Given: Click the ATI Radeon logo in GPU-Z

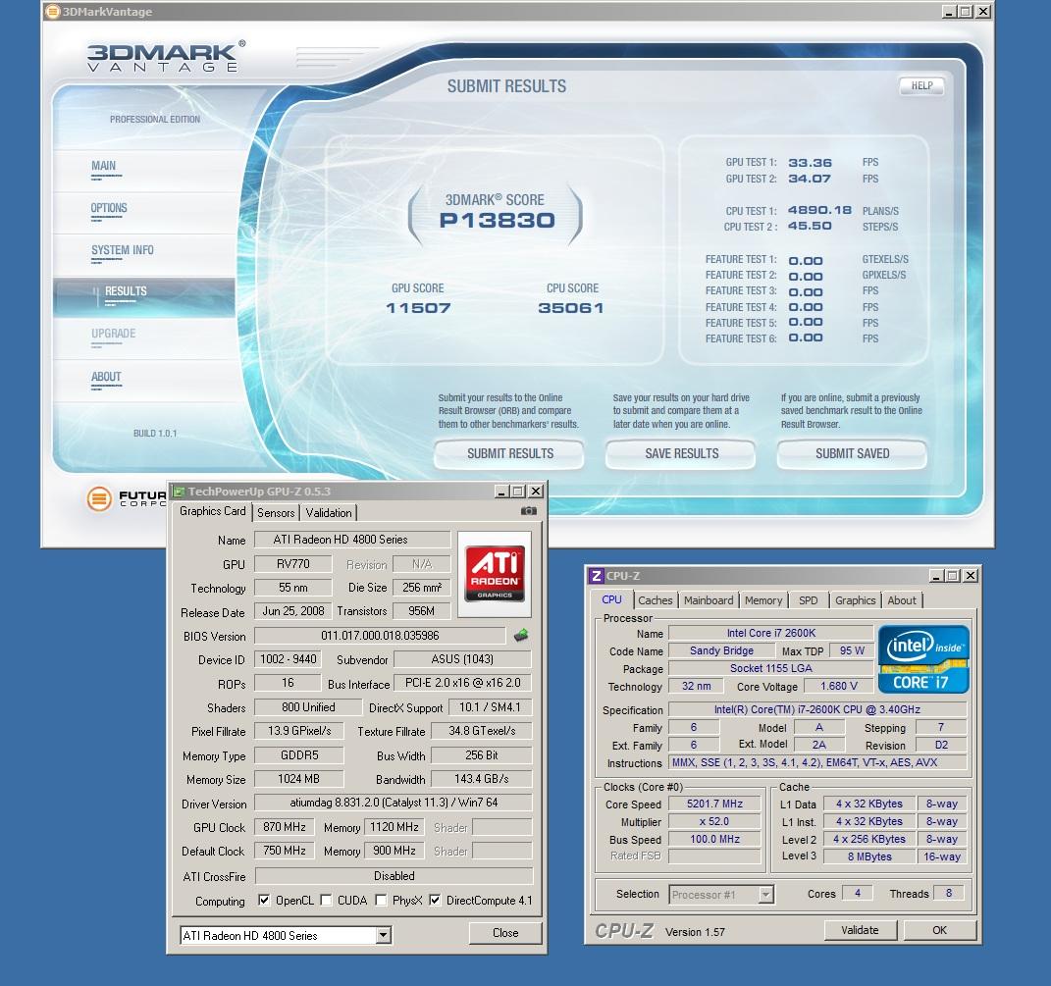Looking at the screenshot, I should pyautogui.click(x=495, y=574).
